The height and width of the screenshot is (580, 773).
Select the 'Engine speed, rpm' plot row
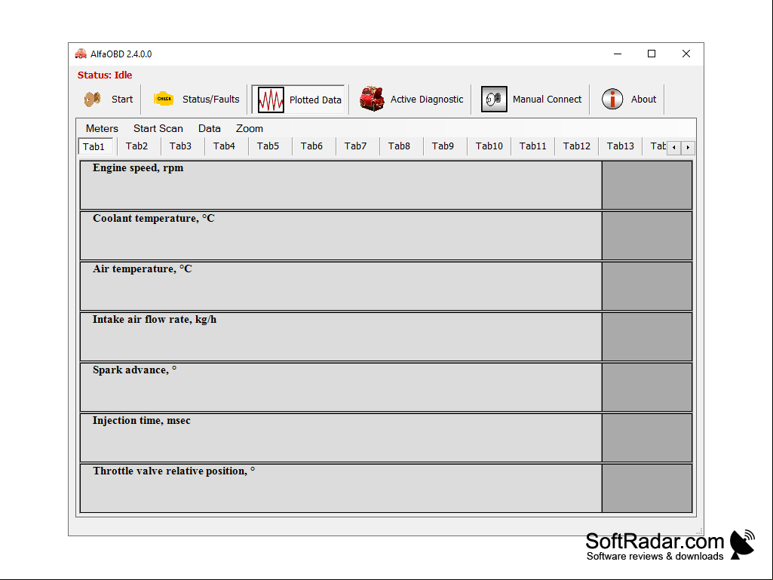pos(341,185)
